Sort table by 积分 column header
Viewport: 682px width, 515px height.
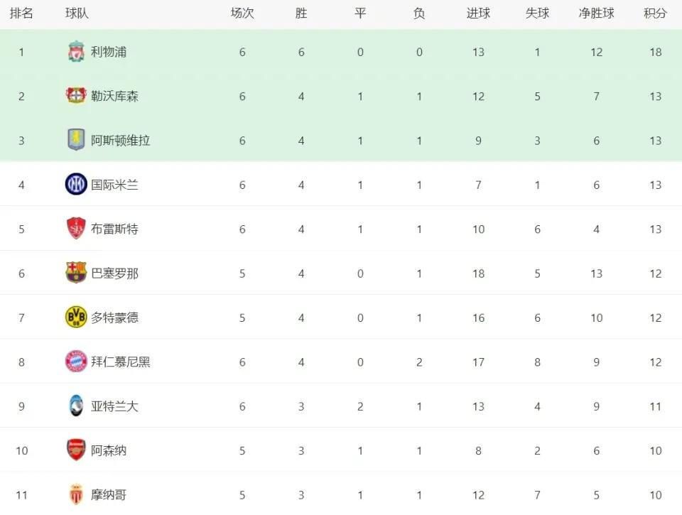tap(655, 13)
